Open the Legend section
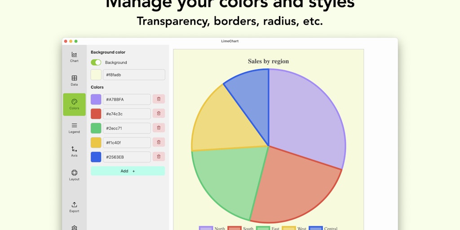The height and width of the screenshot is (230, 460). point(74,128)
